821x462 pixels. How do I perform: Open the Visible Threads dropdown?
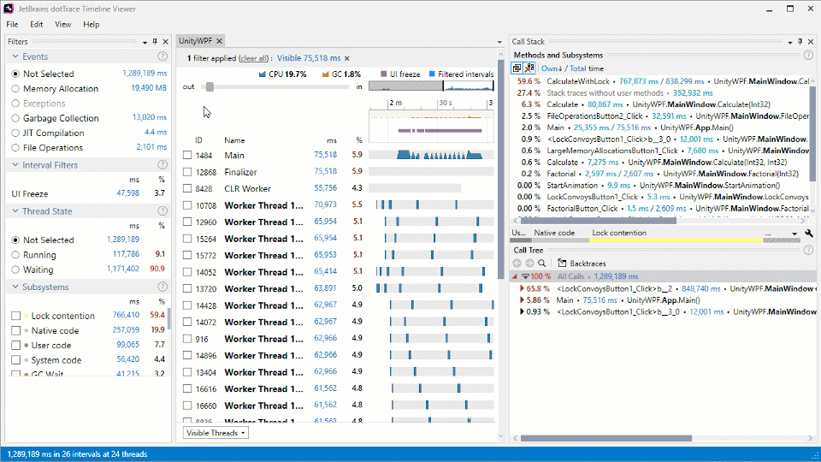tap(216, 433)
